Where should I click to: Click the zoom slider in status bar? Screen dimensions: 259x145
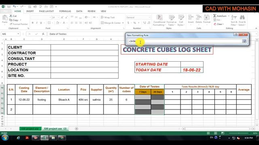click(239, 133)
